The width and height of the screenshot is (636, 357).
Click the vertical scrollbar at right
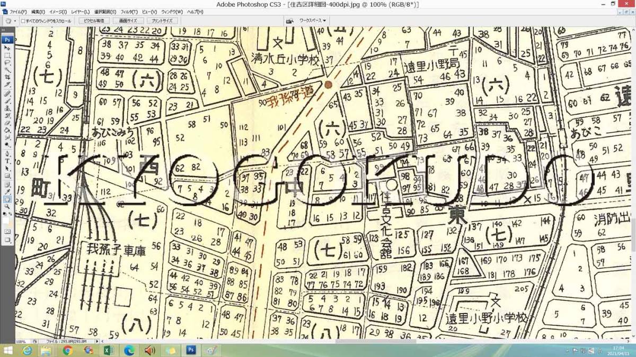click(633, 182)
